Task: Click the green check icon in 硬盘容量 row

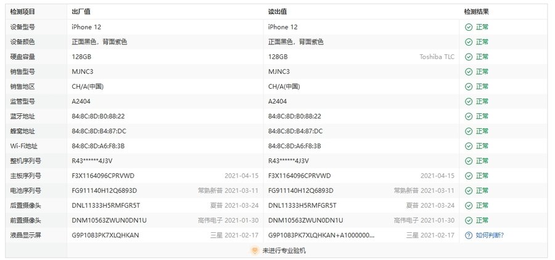Action: pyautogui.click(x=469, y=57)
